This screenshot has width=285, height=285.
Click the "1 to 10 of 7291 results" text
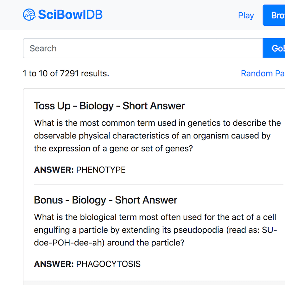point(66,73)
